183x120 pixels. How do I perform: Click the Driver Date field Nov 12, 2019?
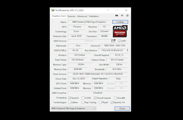[x=79, y=79]
